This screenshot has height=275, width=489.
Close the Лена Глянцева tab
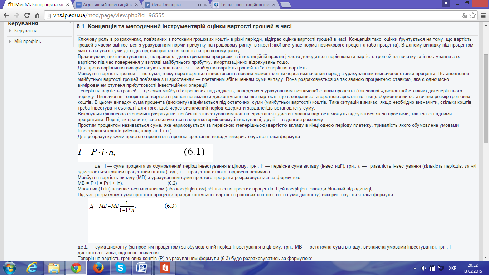tap(205, 5)
